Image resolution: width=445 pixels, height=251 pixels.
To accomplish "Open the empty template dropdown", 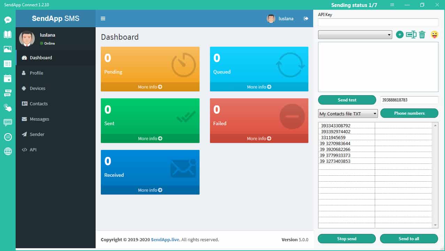I will click(355, 35).
